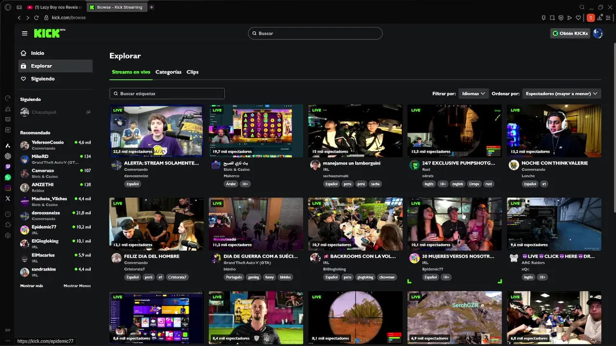Viewport: 616px width, 346px height.
Task: Switch to the Lazy Boy YouTube tab
Action: (54, 7)
